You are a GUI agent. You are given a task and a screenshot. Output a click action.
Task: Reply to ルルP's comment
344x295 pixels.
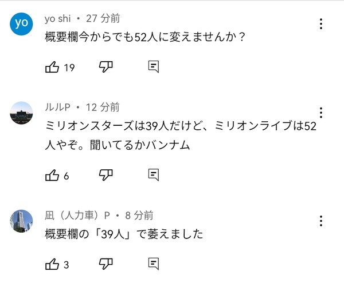click(153, 175)
